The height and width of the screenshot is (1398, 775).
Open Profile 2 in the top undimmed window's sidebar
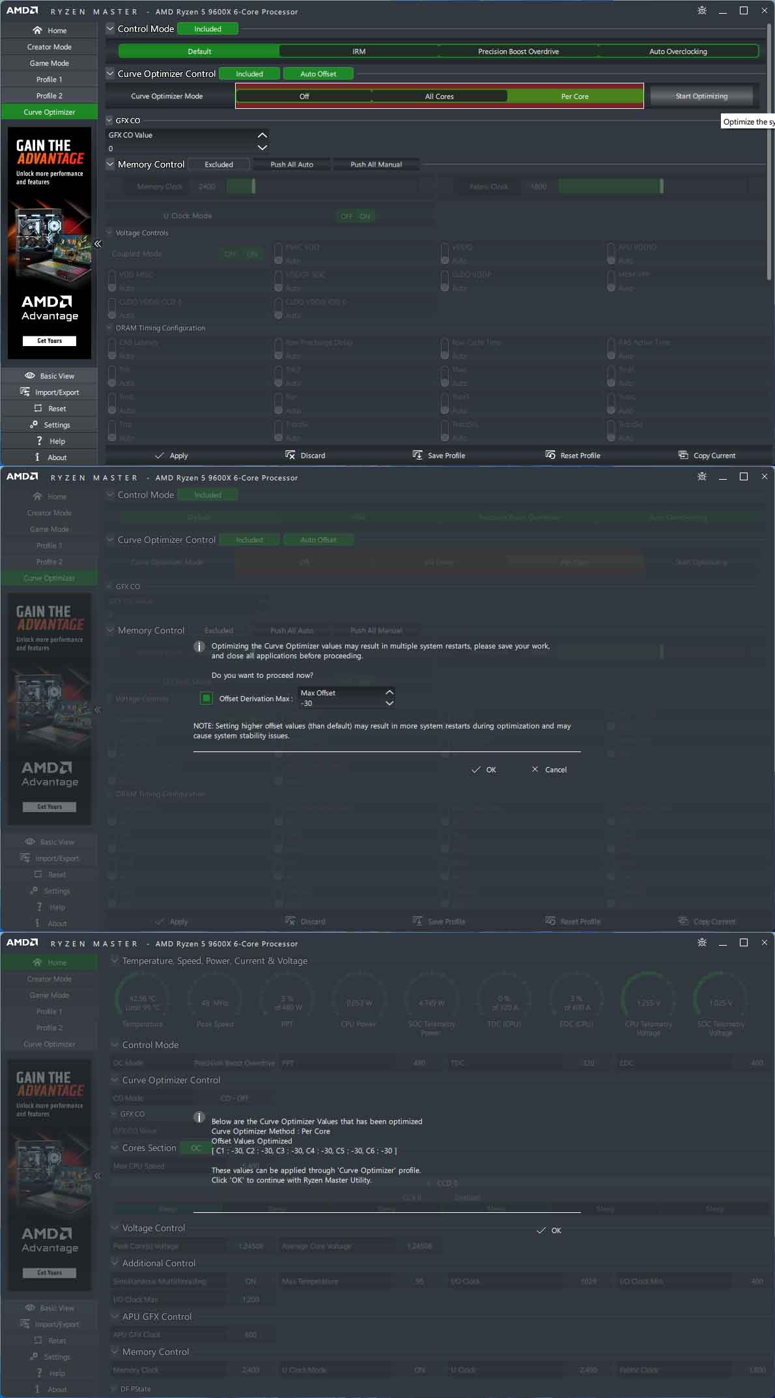pos(49,96)
